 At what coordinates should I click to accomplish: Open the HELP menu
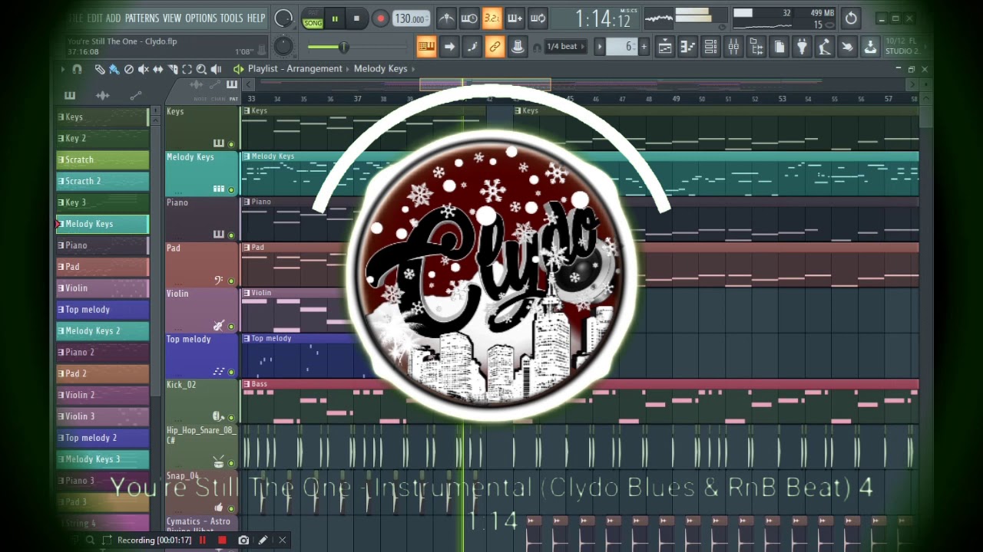[x=256, y=18]
